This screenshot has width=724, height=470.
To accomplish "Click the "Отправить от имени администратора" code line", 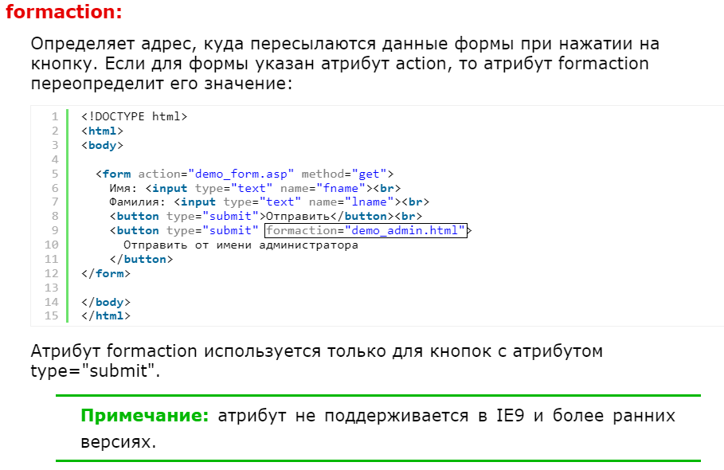I will click(x=241, y=245).
